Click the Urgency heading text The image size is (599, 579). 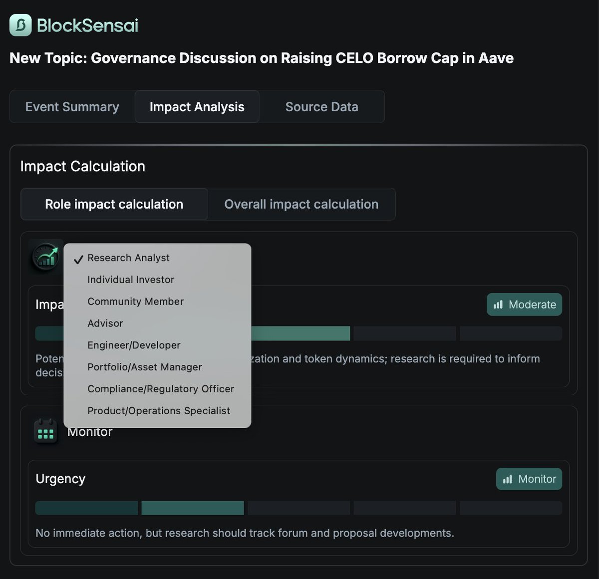click(60, 479)
